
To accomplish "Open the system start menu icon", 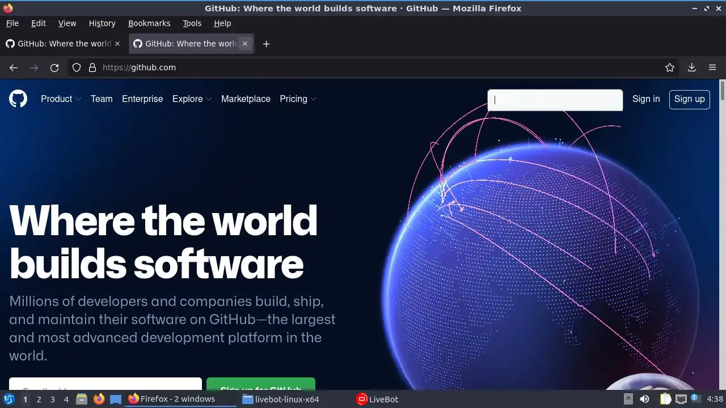I will (9, 399).
